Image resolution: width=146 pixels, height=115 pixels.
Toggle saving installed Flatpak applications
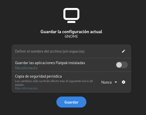click(122, 65)
